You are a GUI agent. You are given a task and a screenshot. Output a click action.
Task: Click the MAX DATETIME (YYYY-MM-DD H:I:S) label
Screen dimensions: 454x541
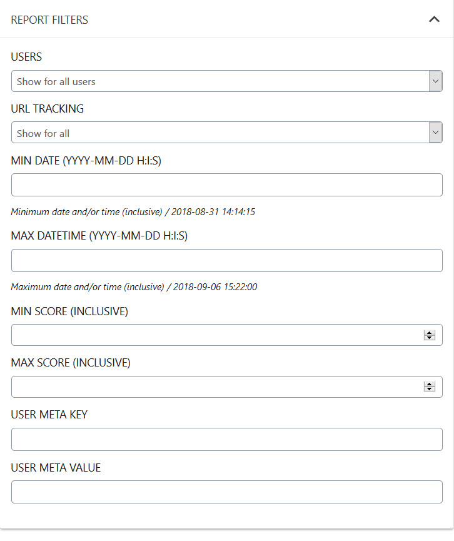[99, 236]
